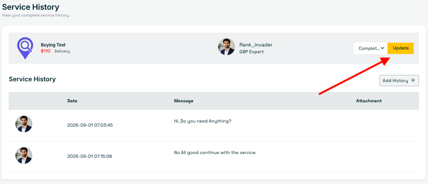
Task: Click the yellow Update button
Action: (401, 48)
